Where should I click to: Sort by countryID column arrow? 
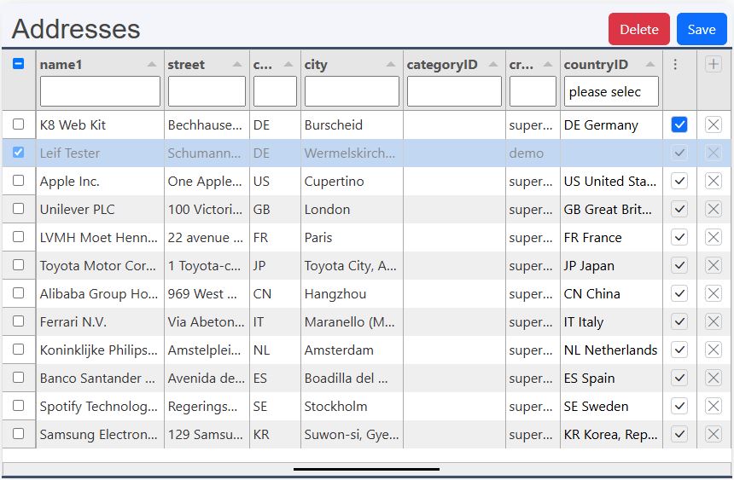click(650, 65)
